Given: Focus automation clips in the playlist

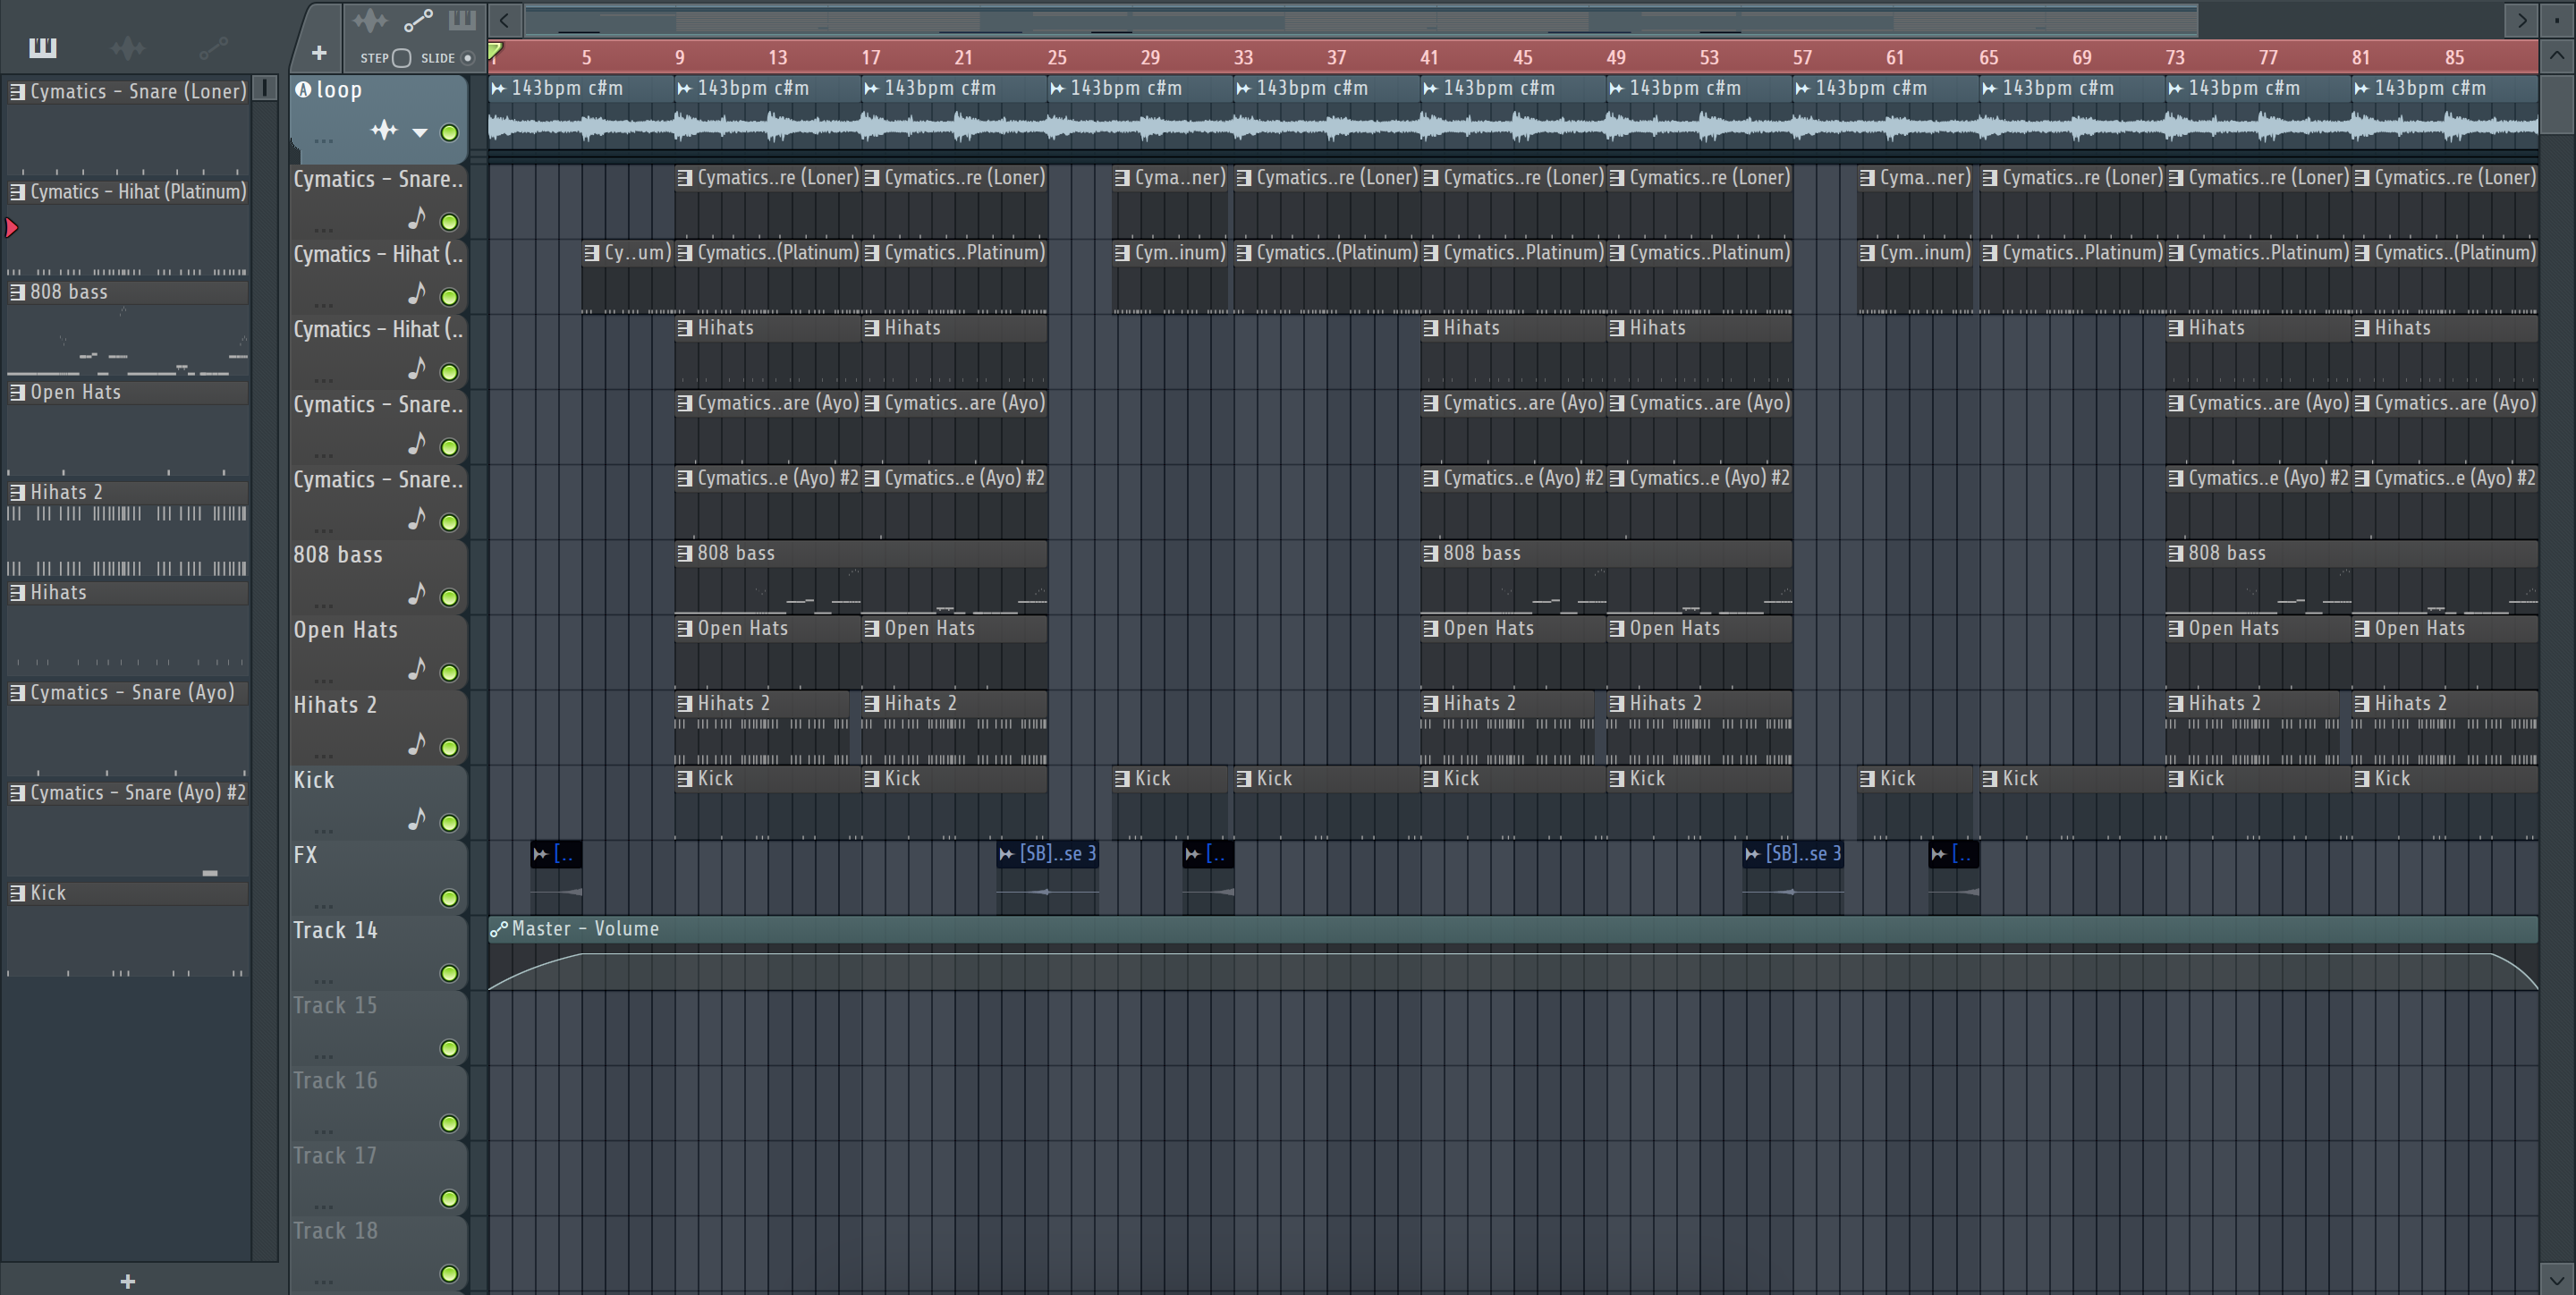Looking at the screenshot, I should (x=418, y=20).
